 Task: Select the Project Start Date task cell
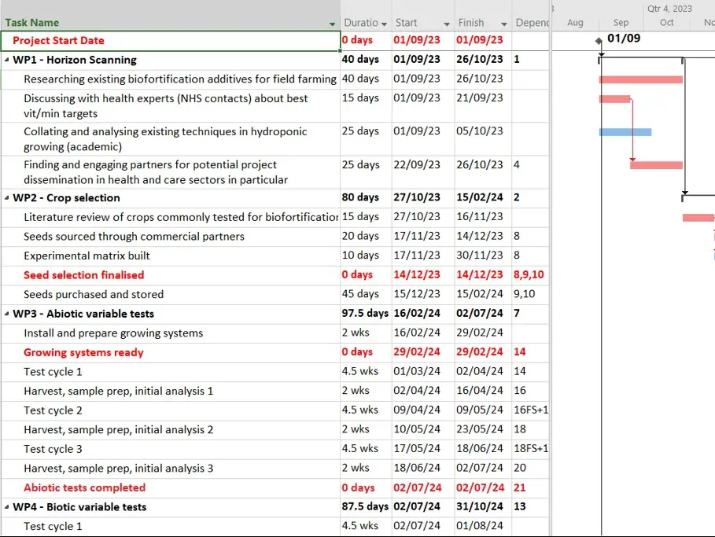click(x=171, y=41)
